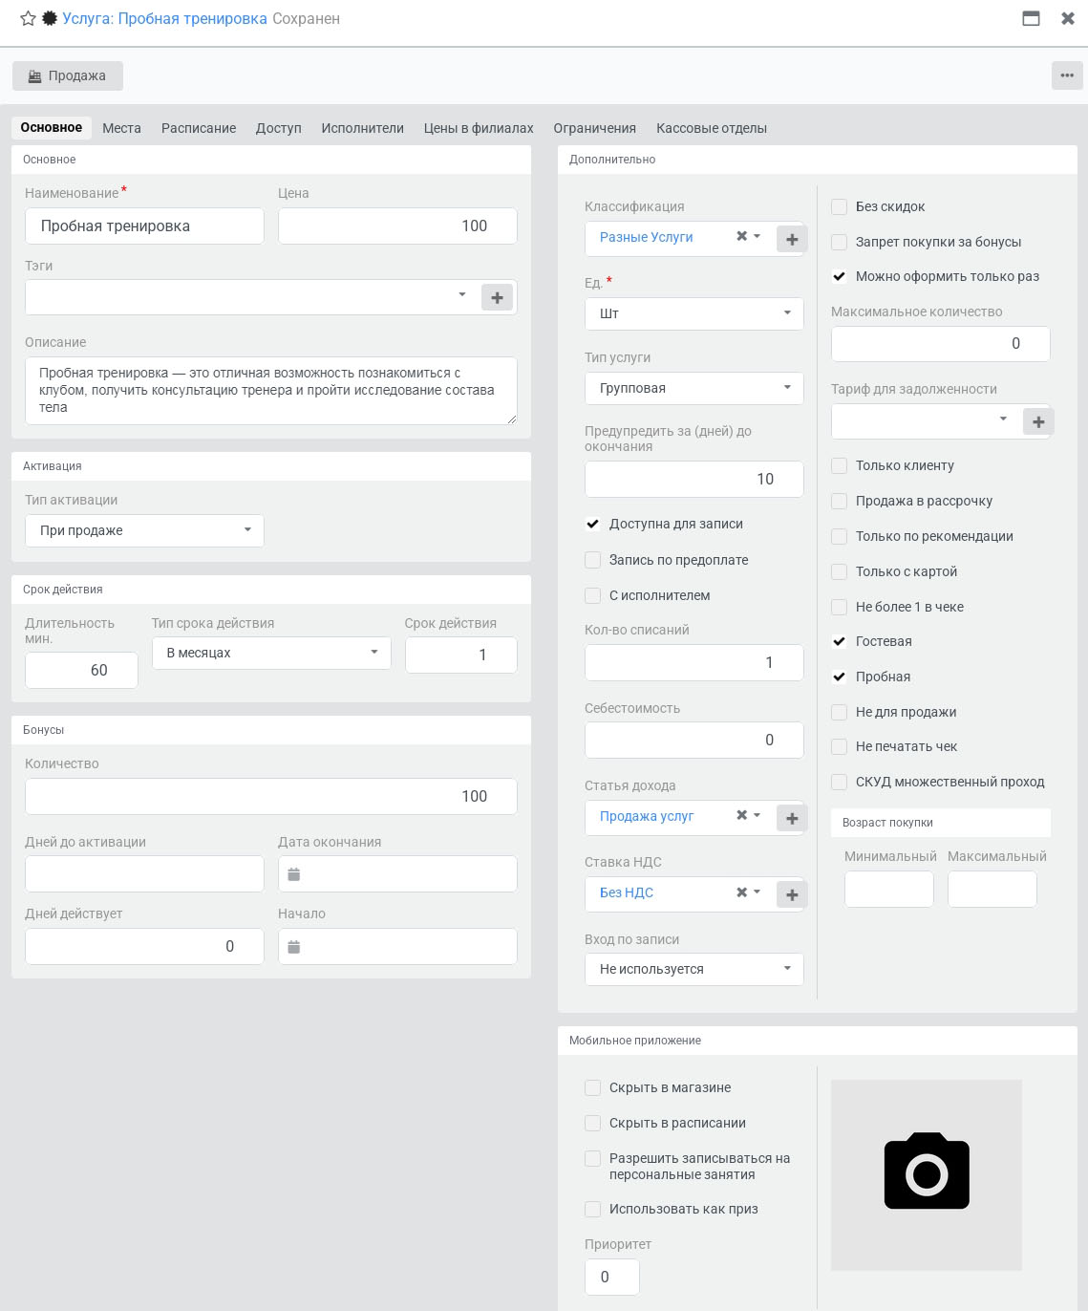Clear the Без НДС value
This screenshot has width=1088, height=1311.
[741, 892]
